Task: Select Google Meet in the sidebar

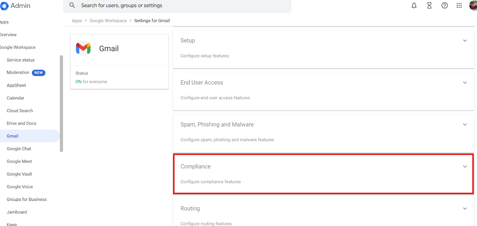Action: click(19, 162)
